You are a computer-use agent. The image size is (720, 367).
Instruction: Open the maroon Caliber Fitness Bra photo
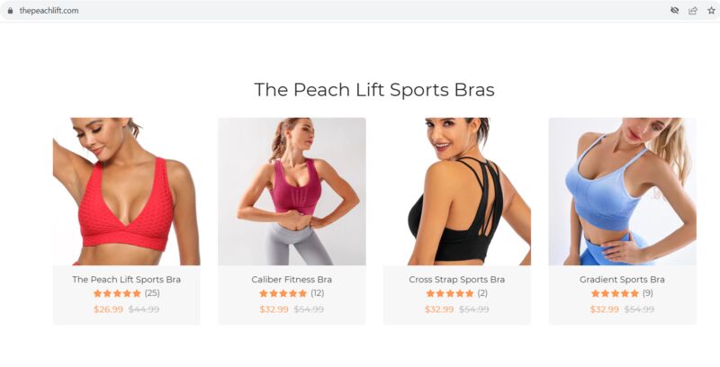[292, 192]
